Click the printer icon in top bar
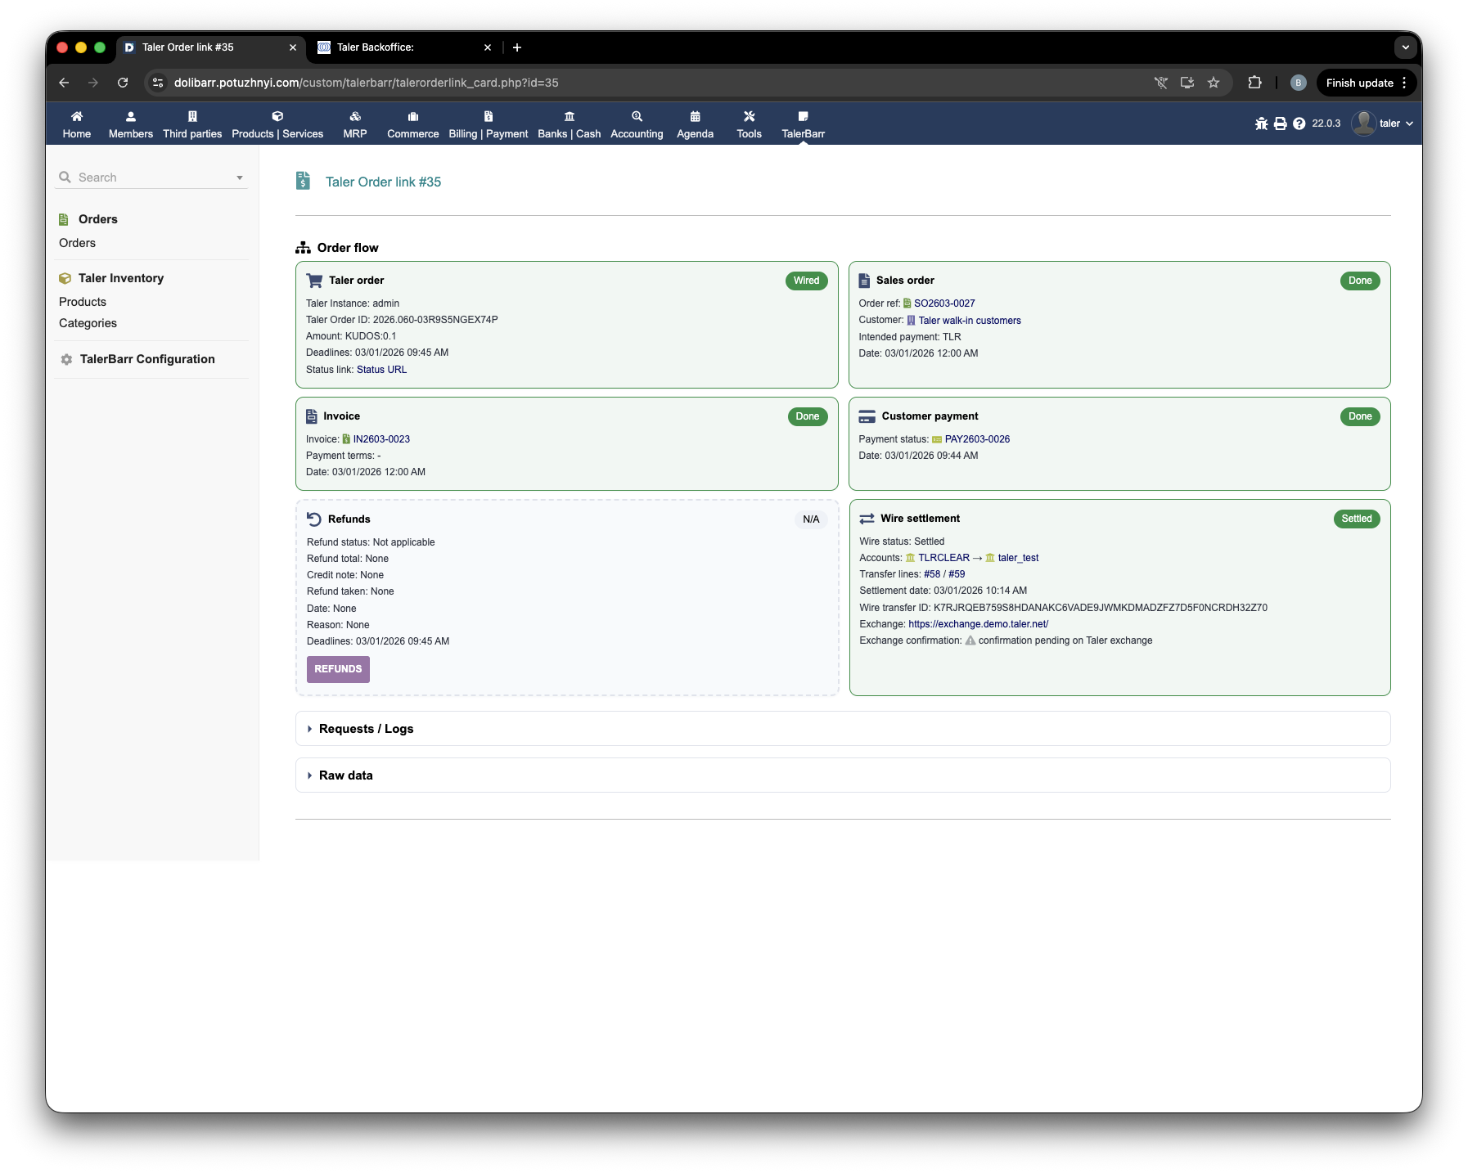Screen dimensions: 1468x1173 [x=1280, y=124]
